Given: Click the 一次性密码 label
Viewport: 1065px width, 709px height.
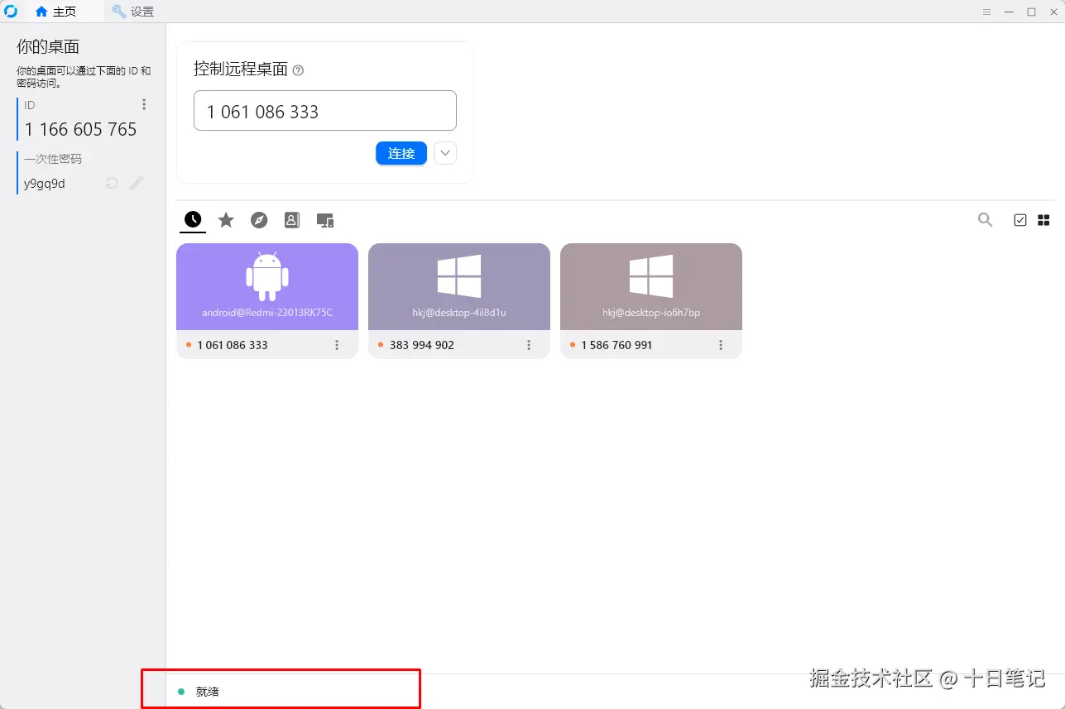Looking at the screenshot, I should (53, 159).
